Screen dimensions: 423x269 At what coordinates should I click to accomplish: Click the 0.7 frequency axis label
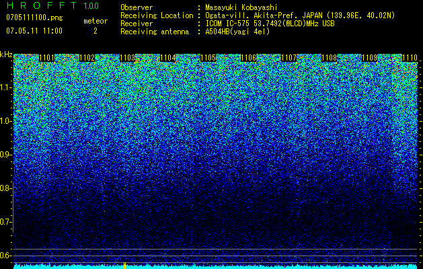click(x=6, y=222)
